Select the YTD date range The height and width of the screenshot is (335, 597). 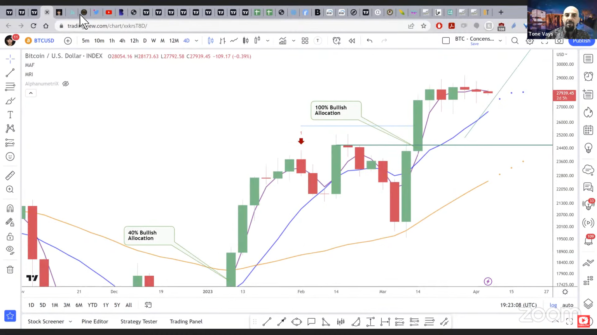[93, 305]
